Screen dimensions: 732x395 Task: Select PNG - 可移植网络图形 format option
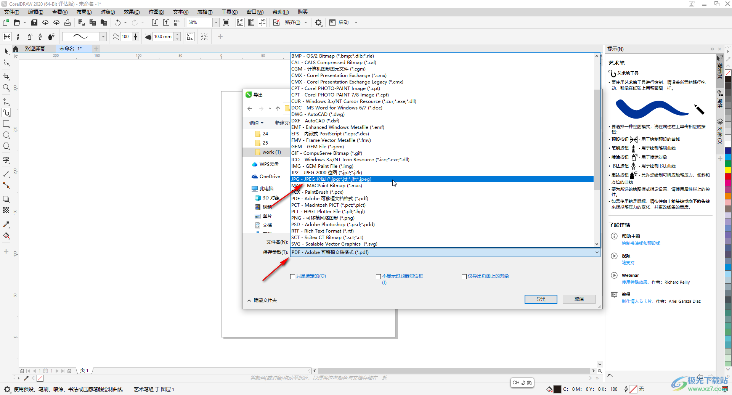click(x=442, y=218)
